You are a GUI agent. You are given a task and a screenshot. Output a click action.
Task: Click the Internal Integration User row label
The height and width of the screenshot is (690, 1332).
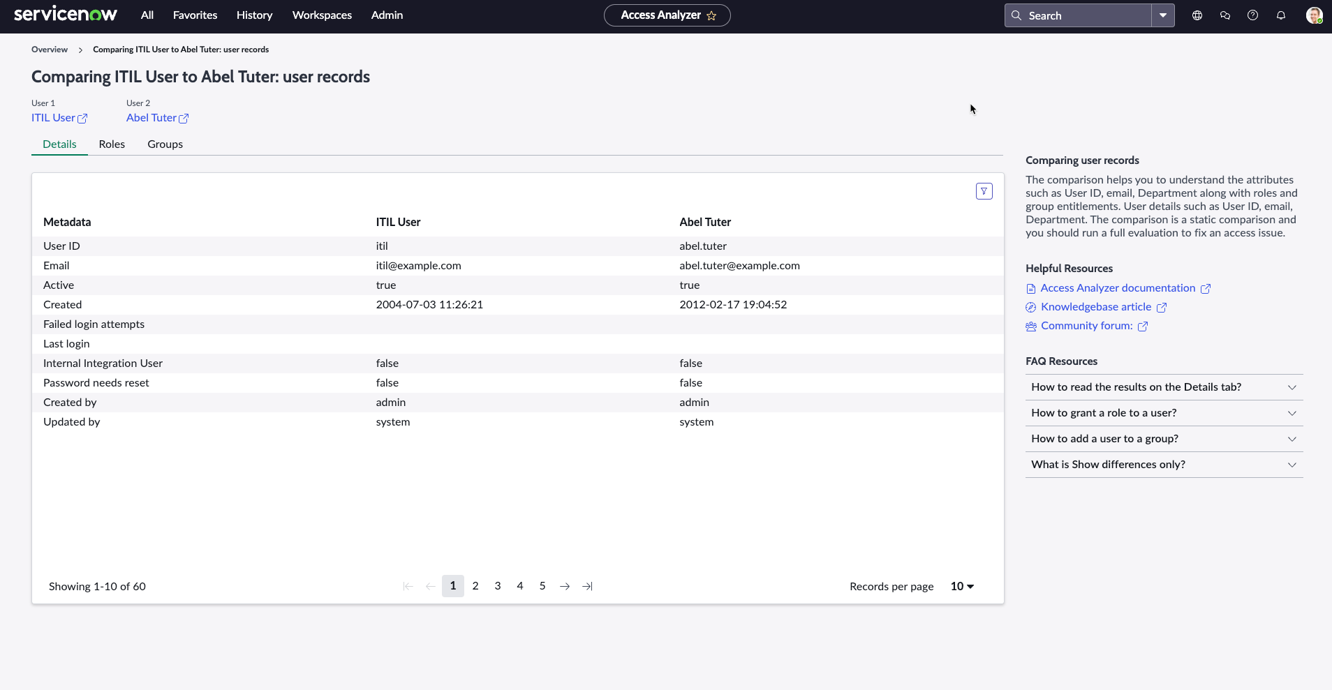coord(103,363)
